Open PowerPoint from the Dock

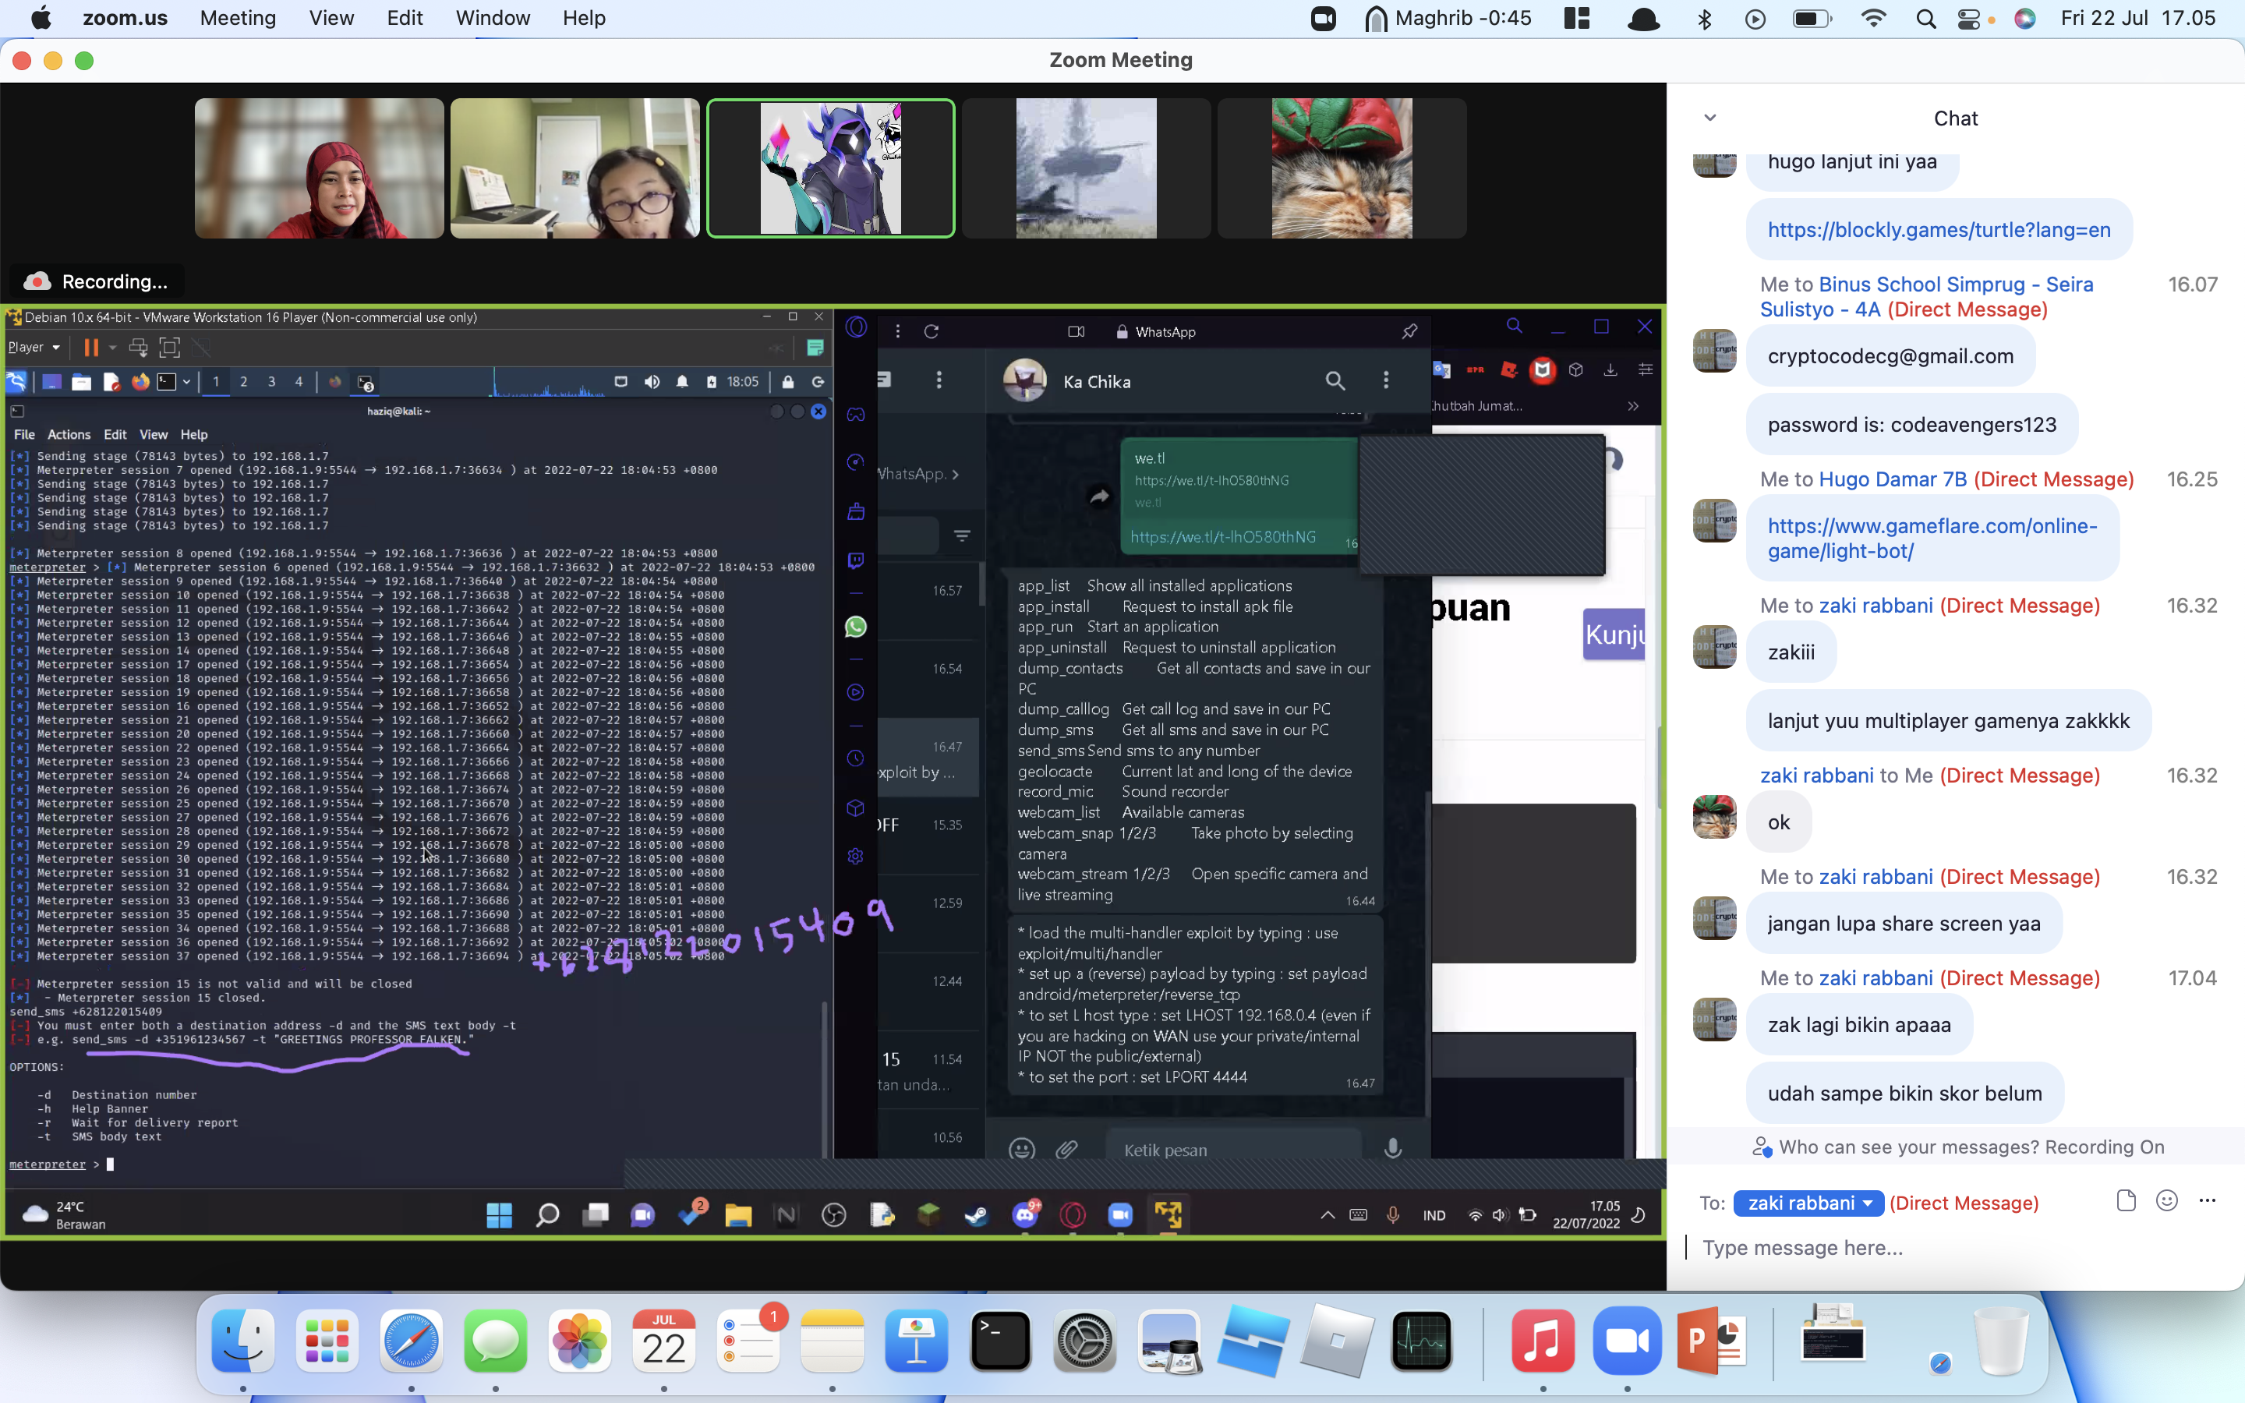click(x=1711, y=1341)
